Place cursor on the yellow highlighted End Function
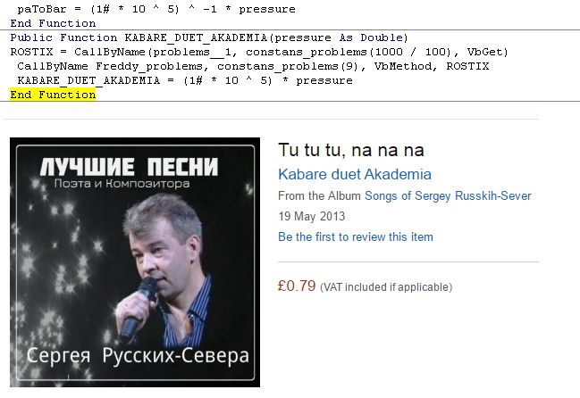Viewport: 580px width, 398px height. coord(53,95)
